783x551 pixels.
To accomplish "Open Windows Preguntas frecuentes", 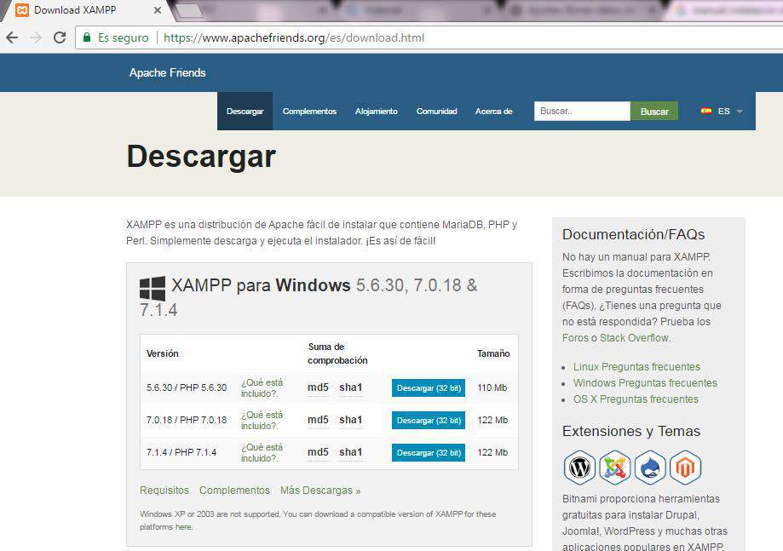I will point(645,383).
